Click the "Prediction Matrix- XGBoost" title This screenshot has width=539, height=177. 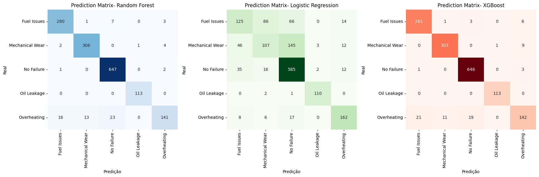pyautogui.click(x=471, y=5)
